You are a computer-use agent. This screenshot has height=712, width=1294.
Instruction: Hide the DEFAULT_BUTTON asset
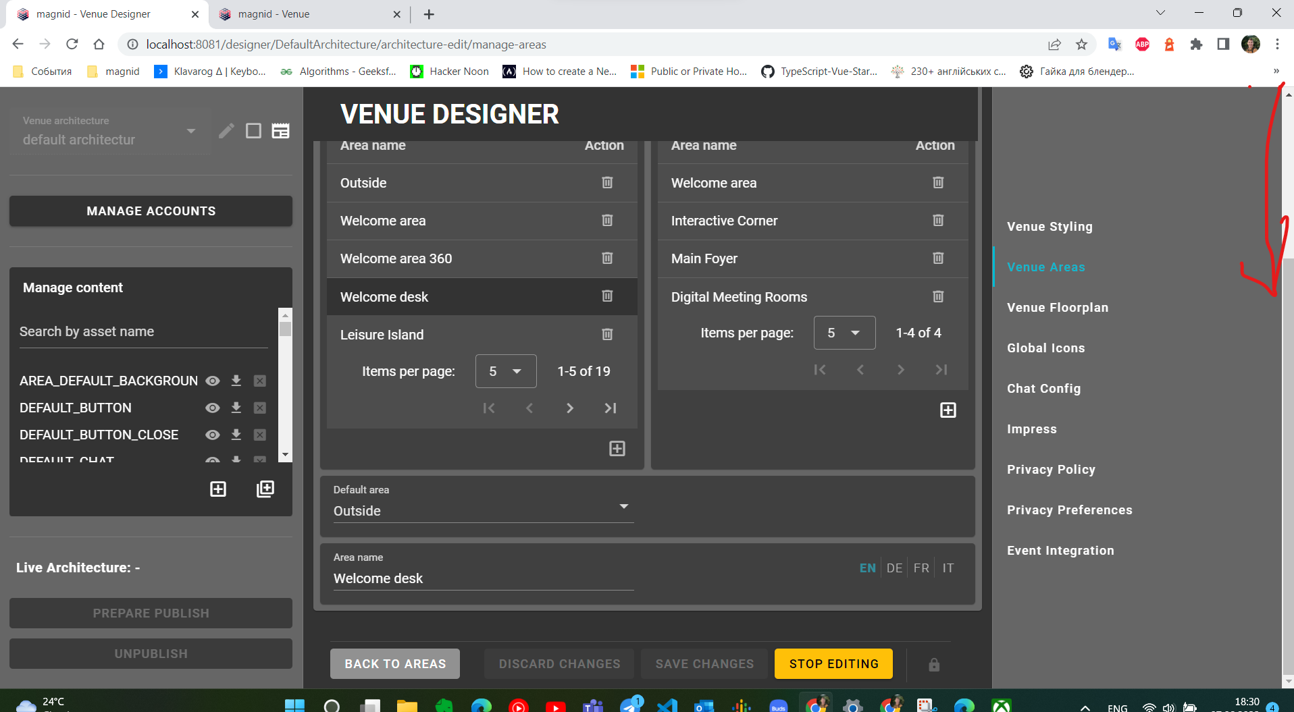(x=212, y=408)
